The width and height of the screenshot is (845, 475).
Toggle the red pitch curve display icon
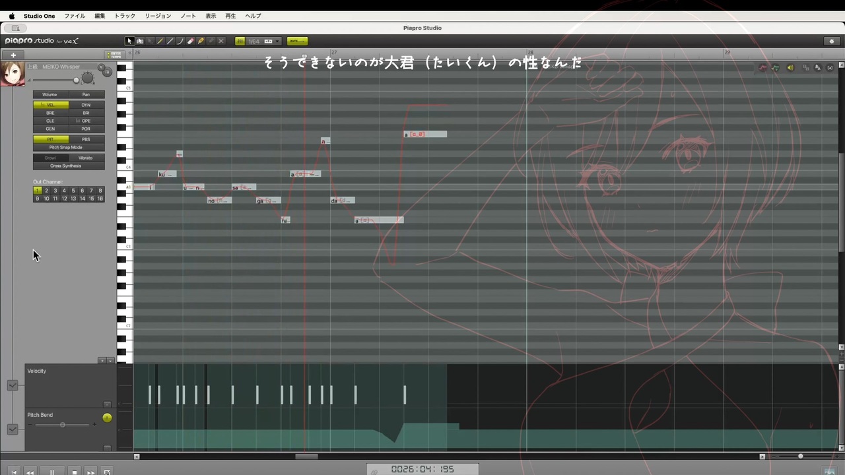764,68
